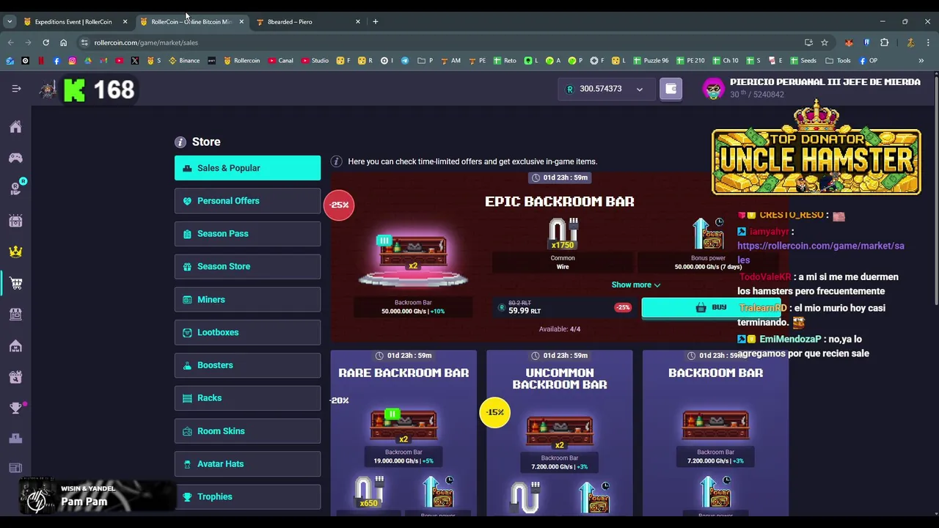Open the gamepad games icon in sidebar

pyautogui.click(x=15, y=158)
